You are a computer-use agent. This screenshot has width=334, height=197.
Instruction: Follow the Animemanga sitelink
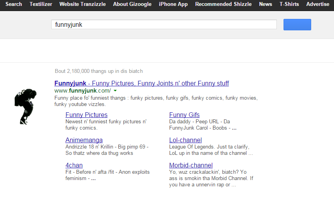click(84, 140)
